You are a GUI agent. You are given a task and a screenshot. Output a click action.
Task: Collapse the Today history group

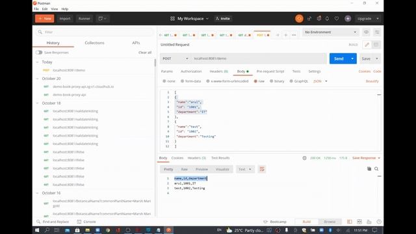[x=38, y=62]
